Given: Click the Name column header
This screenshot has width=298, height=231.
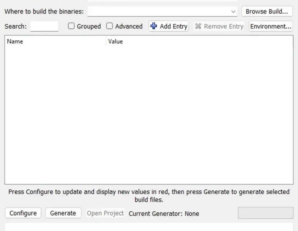Looking at the screenshot, I should 54,41.
